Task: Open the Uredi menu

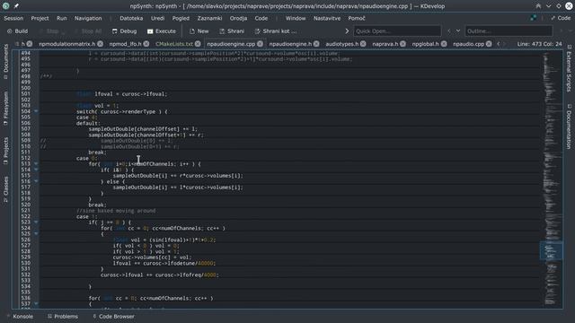Action: pos(158,18)
